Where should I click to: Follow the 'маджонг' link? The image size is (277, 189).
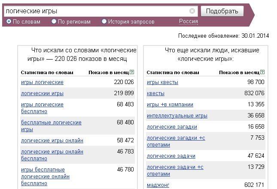coord(158,185)
